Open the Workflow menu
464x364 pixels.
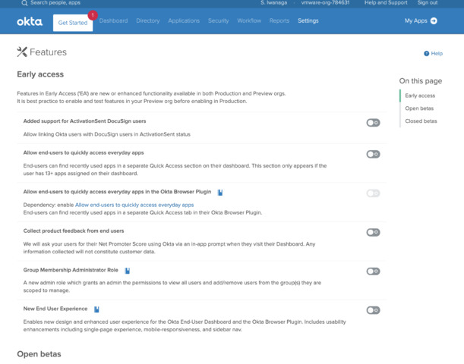tap(249, 20)
